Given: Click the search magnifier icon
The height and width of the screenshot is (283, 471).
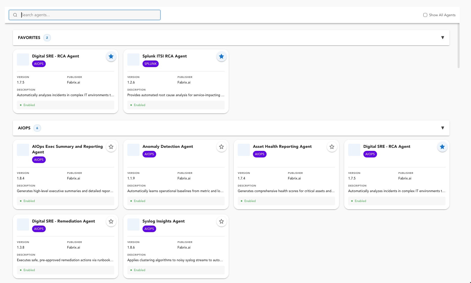Looking at the screenshot, I should [x=15, y=15].
